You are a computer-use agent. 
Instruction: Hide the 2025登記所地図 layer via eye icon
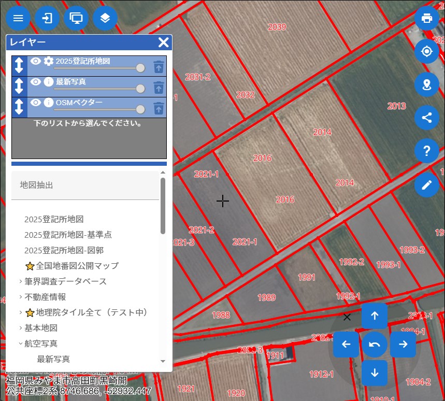35,61
